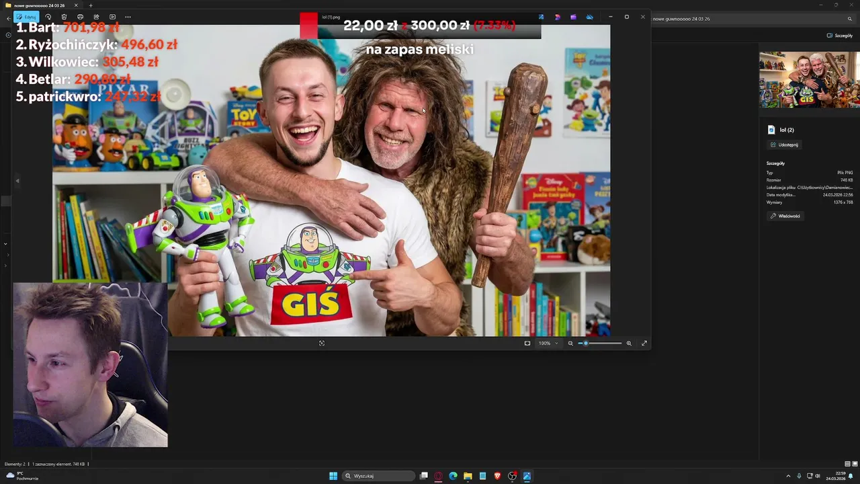Screen dimensions: 860x484
Task: Enter full screen in Photos viewer
Action: tap(644, 343)
